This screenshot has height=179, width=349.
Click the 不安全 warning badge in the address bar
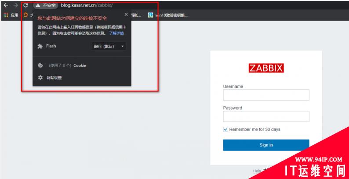coord(46,5)
